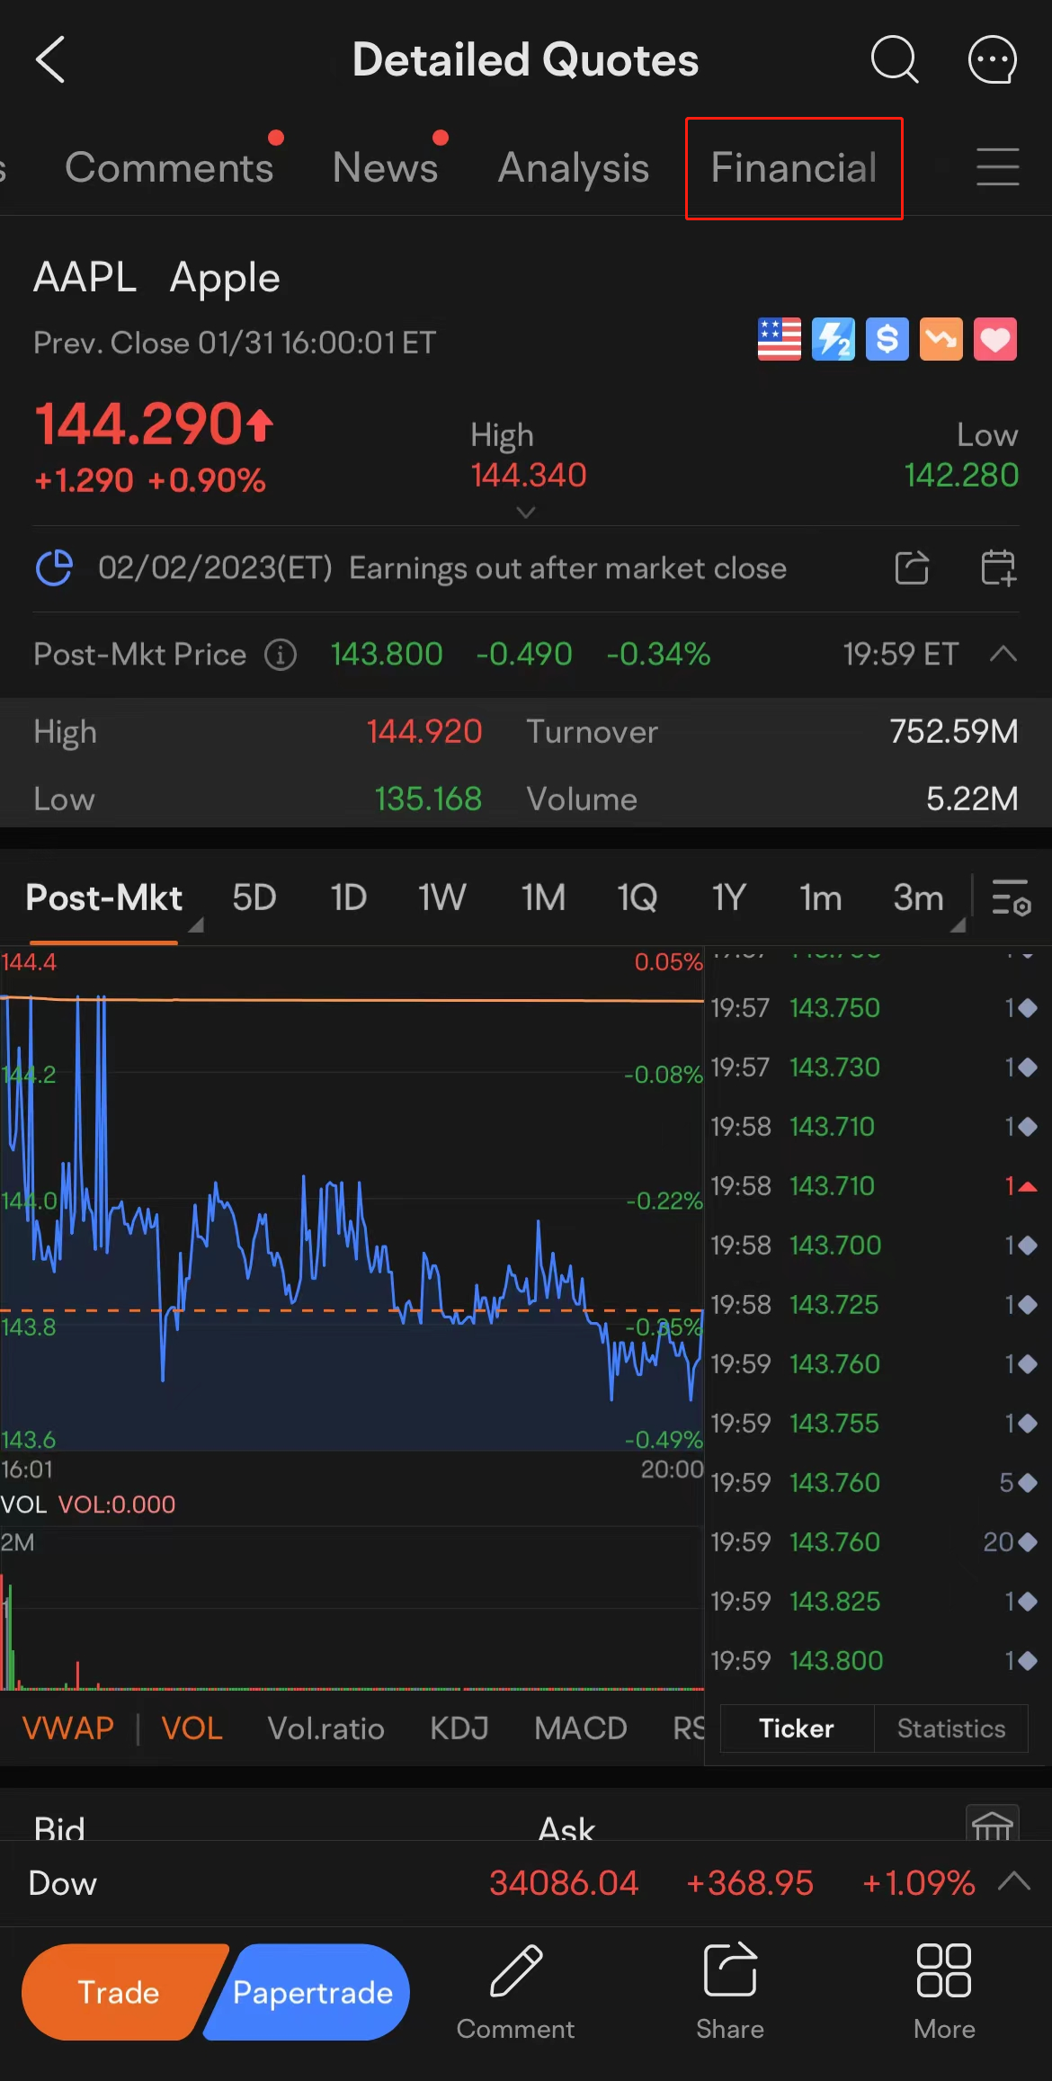Tap the blue lightning level-2 badge
Viewport: 1052px width, 2081px height.
[x=834, y=339]
